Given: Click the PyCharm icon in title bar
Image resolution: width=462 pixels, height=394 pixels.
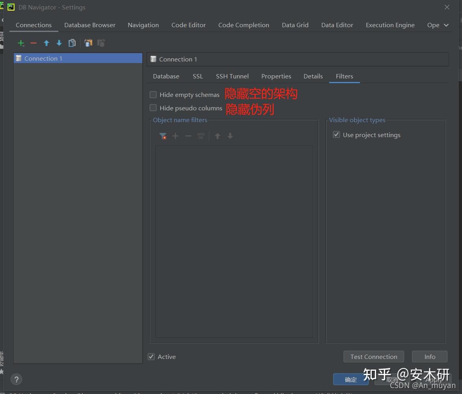Looking at the screenshot, I should click(11, 7).
